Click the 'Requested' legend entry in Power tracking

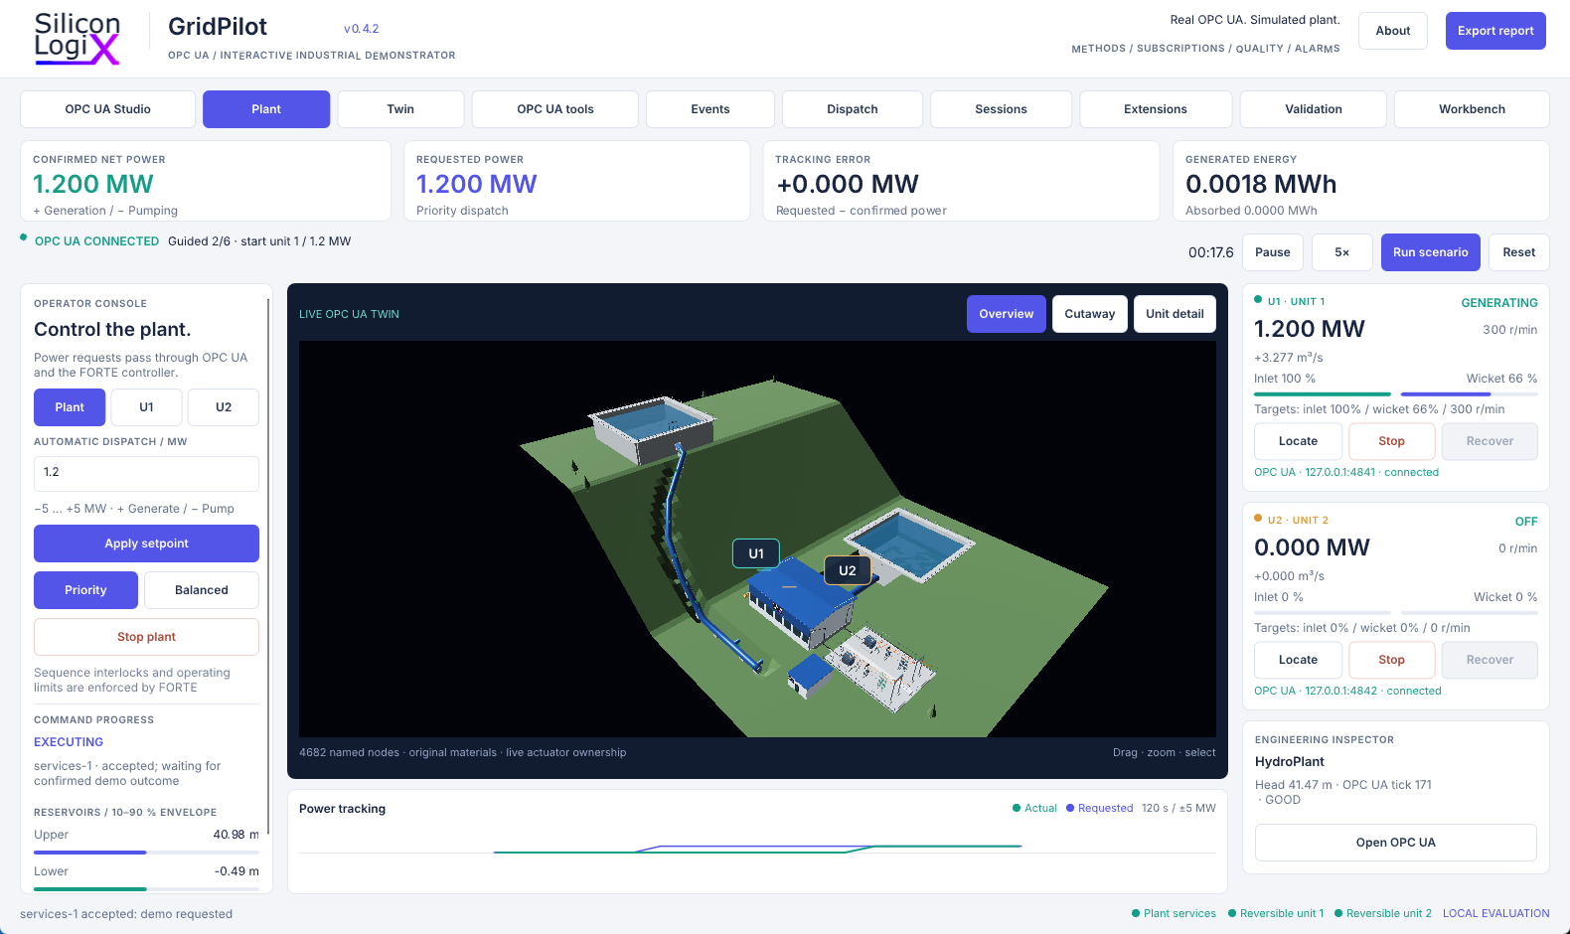pyautogui.click(x=1100, y=809)
